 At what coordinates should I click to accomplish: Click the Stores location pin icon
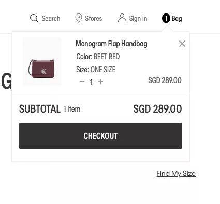pos(79,18)
